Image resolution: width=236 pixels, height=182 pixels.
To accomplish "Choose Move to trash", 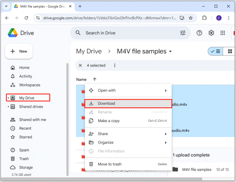I will (x=128, y=164).
